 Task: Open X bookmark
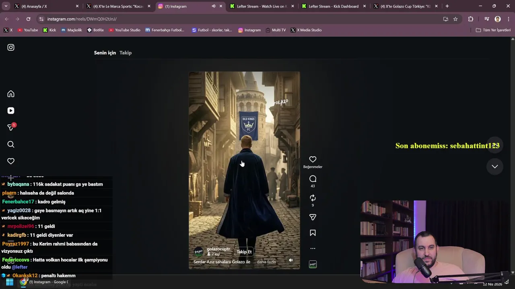pos(8,30)
